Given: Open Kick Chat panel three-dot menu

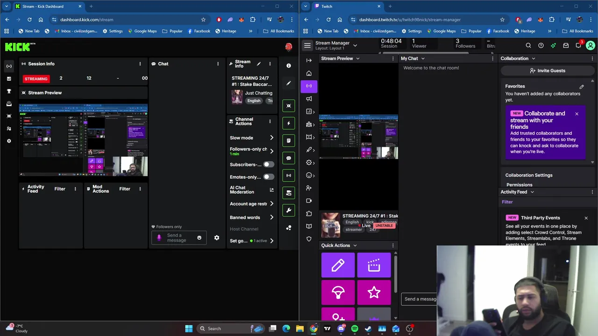Looking at the screenshot, I should pos(218,64).
